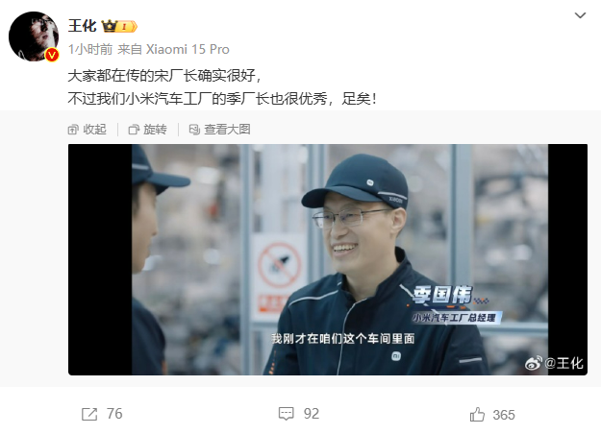The width and height of the screenshot is (601, 434).
Task: View the large image via 查看大图
Action: coord(219,130)
